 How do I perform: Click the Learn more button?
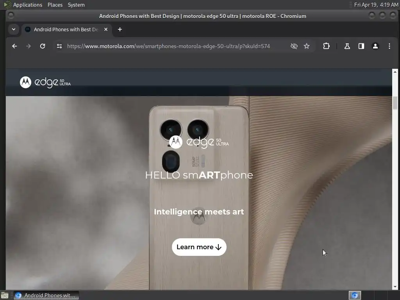pyautogui.click(x=199, y=247)
